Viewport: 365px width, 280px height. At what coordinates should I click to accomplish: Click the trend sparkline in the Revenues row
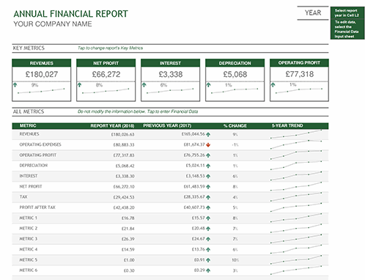click(296, 134)
